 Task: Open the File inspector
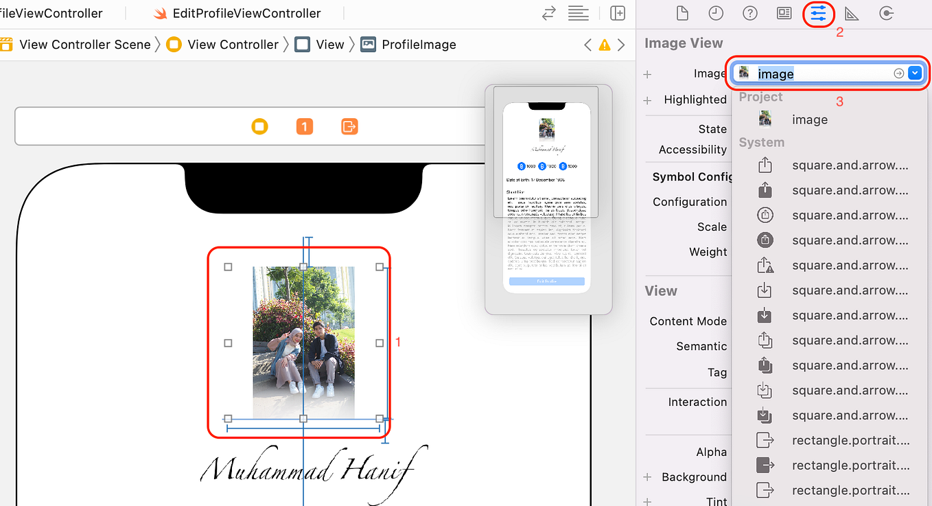[x=681, y=13]
